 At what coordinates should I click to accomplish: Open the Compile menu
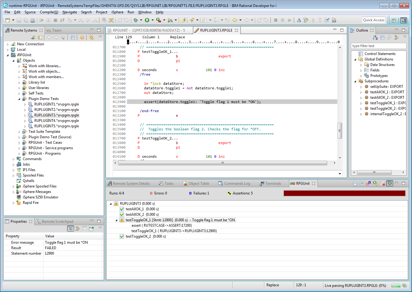(x=49, y=12)
